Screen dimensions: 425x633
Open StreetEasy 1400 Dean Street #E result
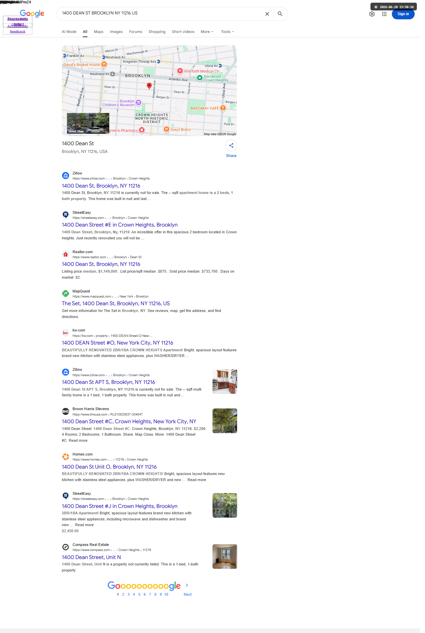120,225
